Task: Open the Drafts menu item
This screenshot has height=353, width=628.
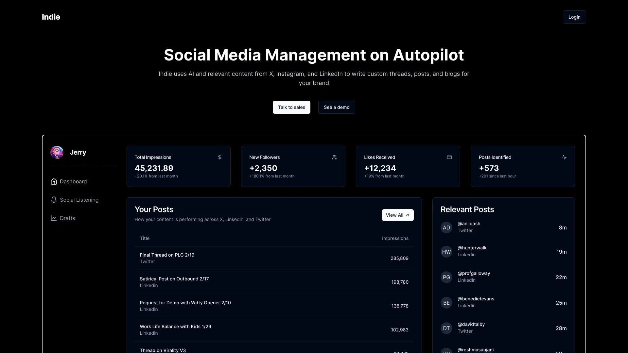Action: point(67,218)
